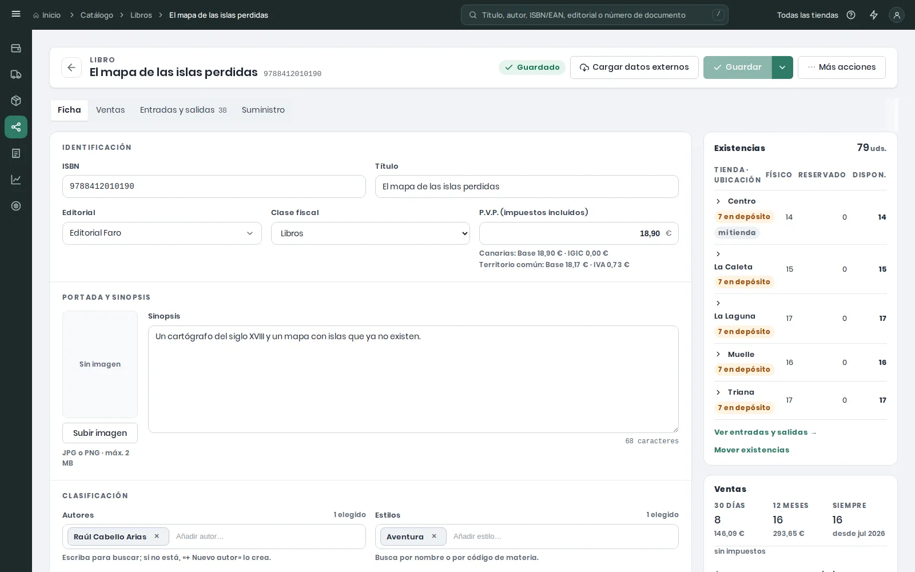
Task: Click the Inicio home breadcrumb
Action: pyautogui.click(x=47, y=15)
